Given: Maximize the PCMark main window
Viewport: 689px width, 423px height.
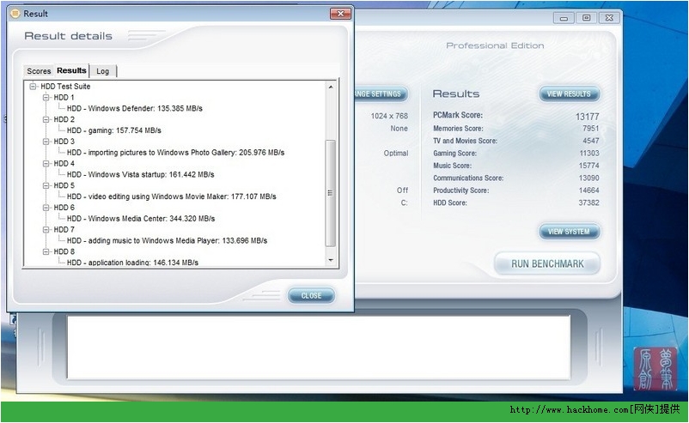Looking at the screenshot, I should click(x=586, y=18).
